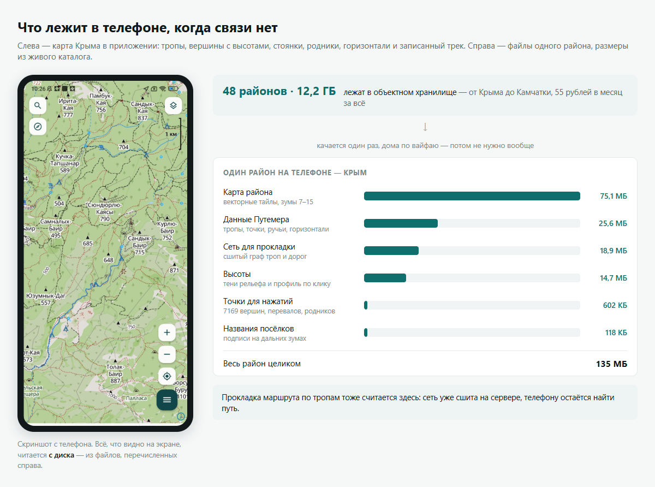
Task: Tap the muted bell icon beside 10:26
Action: (x=50, y=89)
